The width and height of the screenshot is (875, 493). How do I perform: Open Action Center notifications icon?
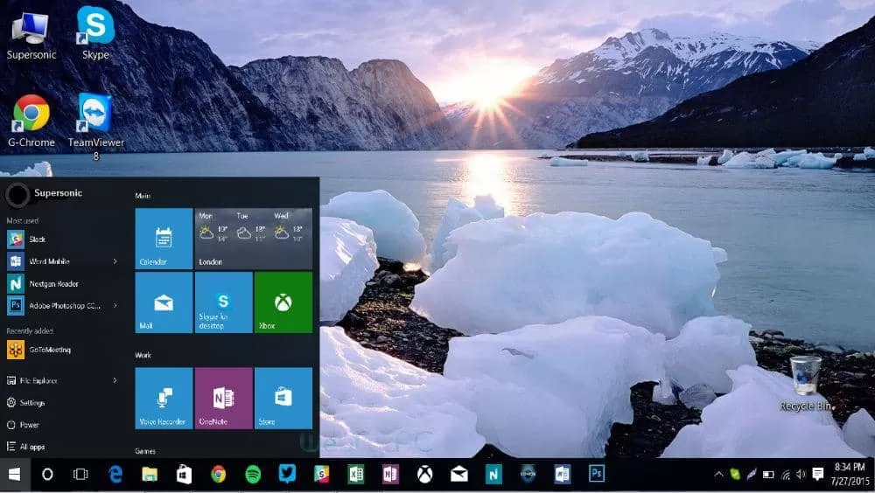tap(818, 475)
